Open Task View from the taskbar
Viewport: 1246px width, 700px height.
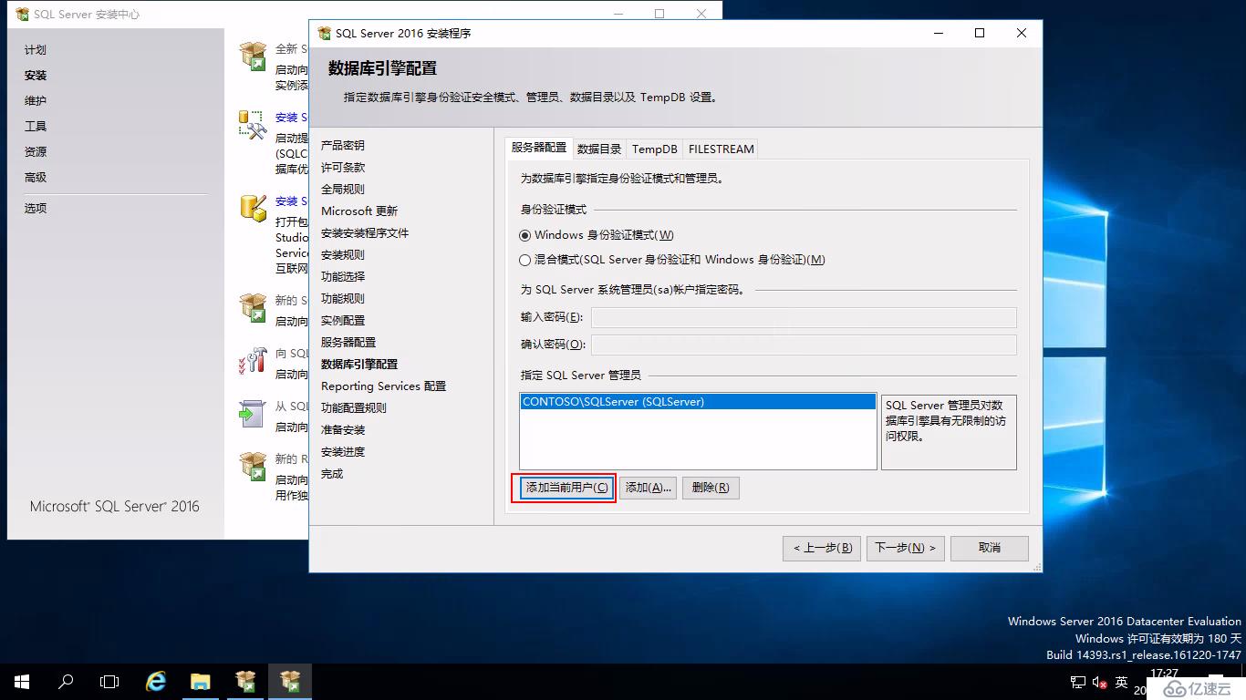[109, 682]
